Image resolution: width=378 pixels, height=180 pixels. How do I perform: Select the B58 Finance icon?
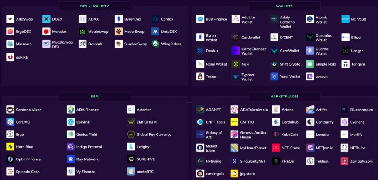coord(200,19)
